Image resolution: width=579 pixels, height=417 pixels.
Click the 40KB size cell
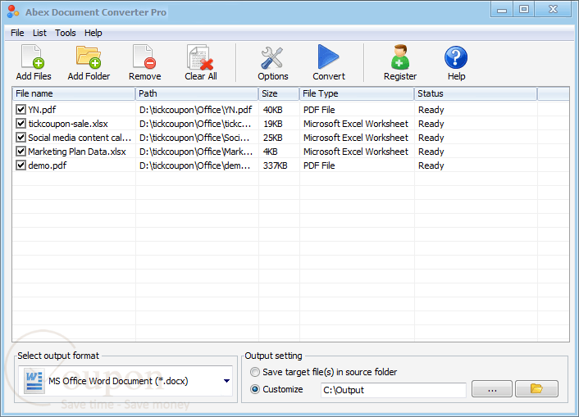(273, 110)
